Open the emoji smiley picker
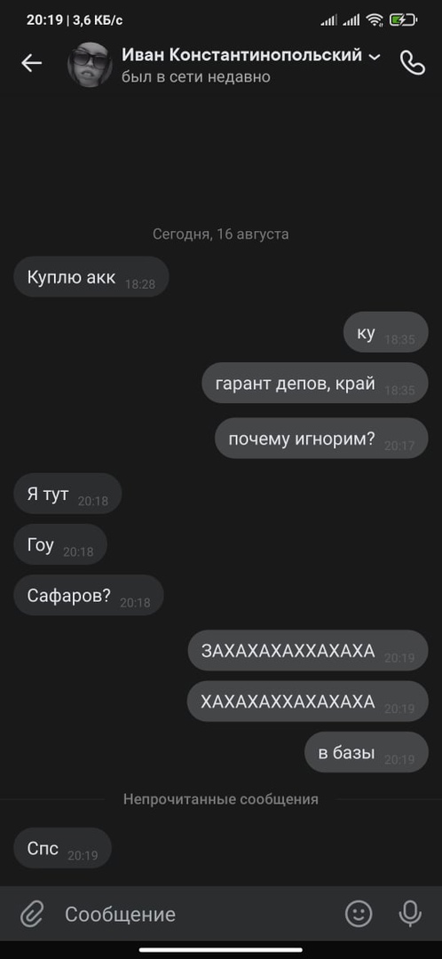Screen dimensions: 442x959 [359, 914]
